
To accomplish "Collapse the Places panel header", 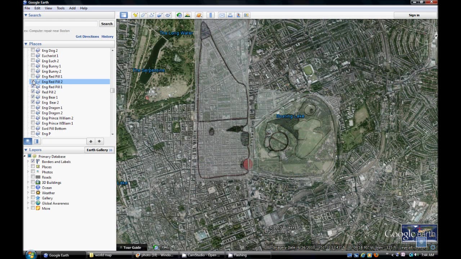I will (26, 44).
